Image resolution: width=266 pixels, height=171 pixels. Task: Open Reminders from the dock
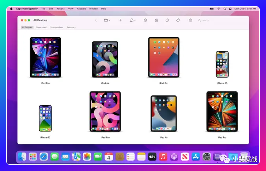coord(130,156)
